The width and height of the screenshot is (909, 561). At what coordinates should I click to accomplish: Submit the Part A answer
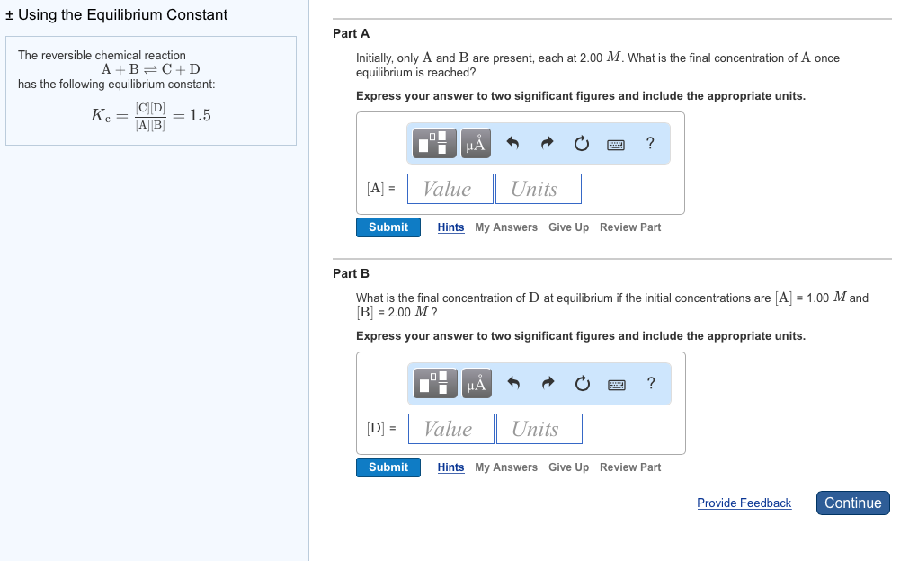[x=388, y=227]
